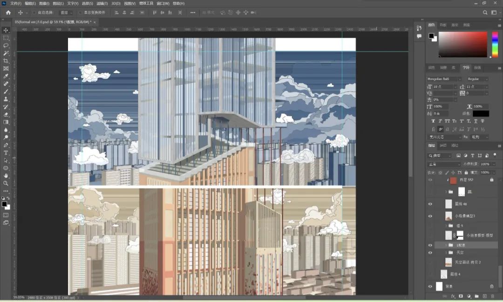
Task: Click the text color swatch in Character panel
Action: pyautogui.click(x=481, y=114)
